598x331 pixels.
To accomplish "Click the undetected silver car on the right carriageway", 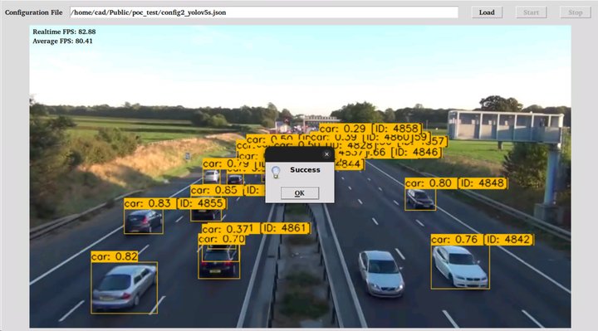I will coord(380,273).
